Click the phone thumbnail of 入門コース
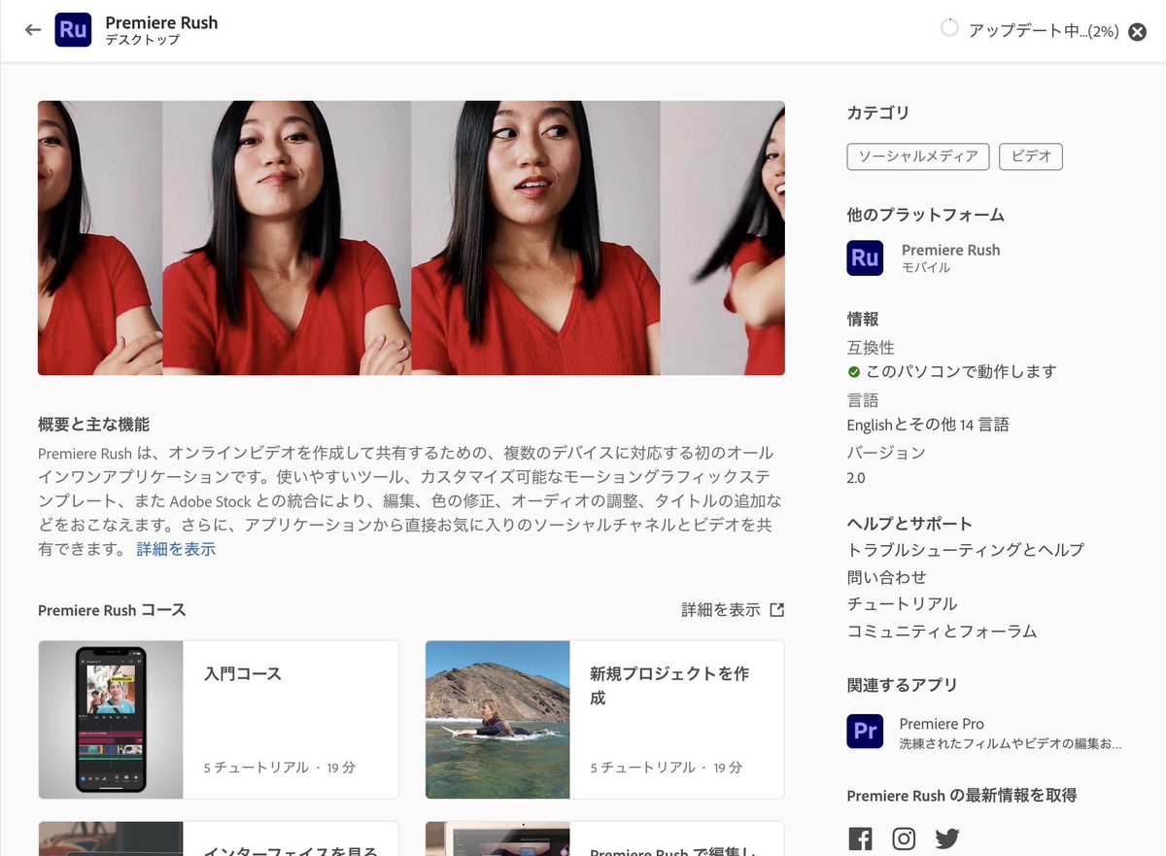Viewport: 1166px width, 856px height. pyautogui.click(x=111, y=720)
